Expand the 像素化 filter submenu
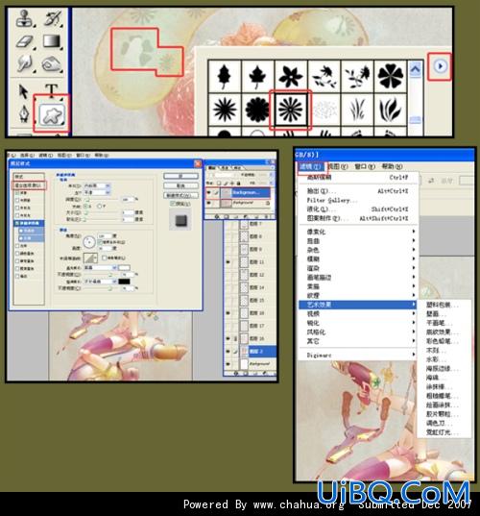 pyautogui.click(x=358, y=232)
